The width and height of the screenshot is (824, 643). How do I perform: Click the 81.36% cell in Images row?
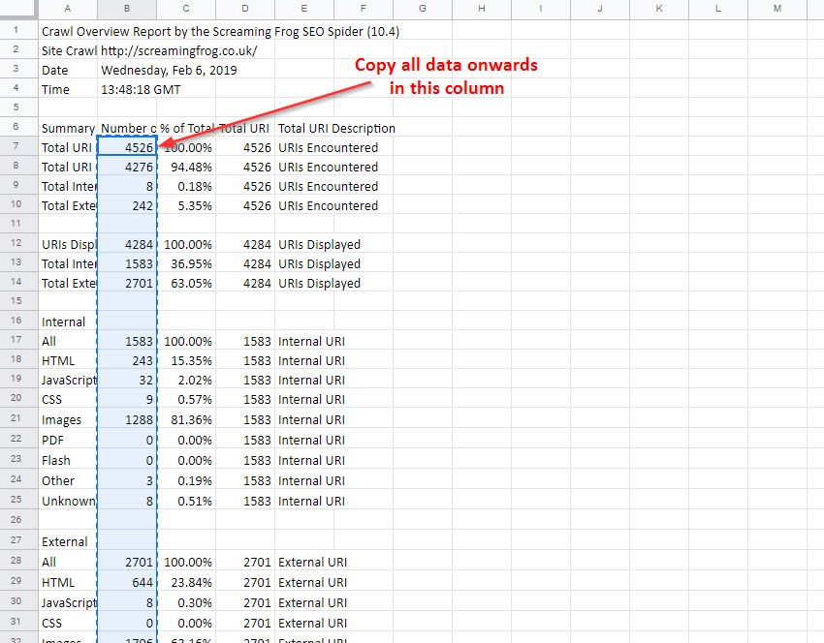point(187,420)
